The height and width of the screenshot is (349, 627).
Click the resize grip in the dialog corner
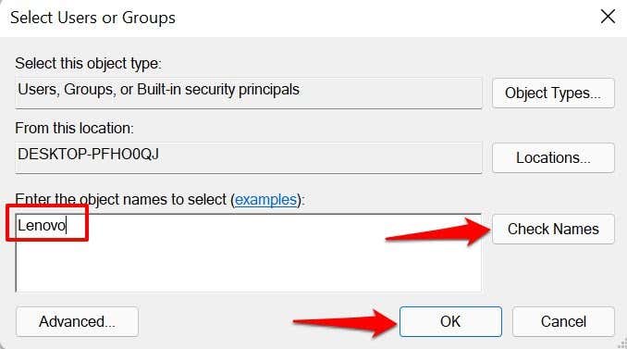click(x=621, y=343)
